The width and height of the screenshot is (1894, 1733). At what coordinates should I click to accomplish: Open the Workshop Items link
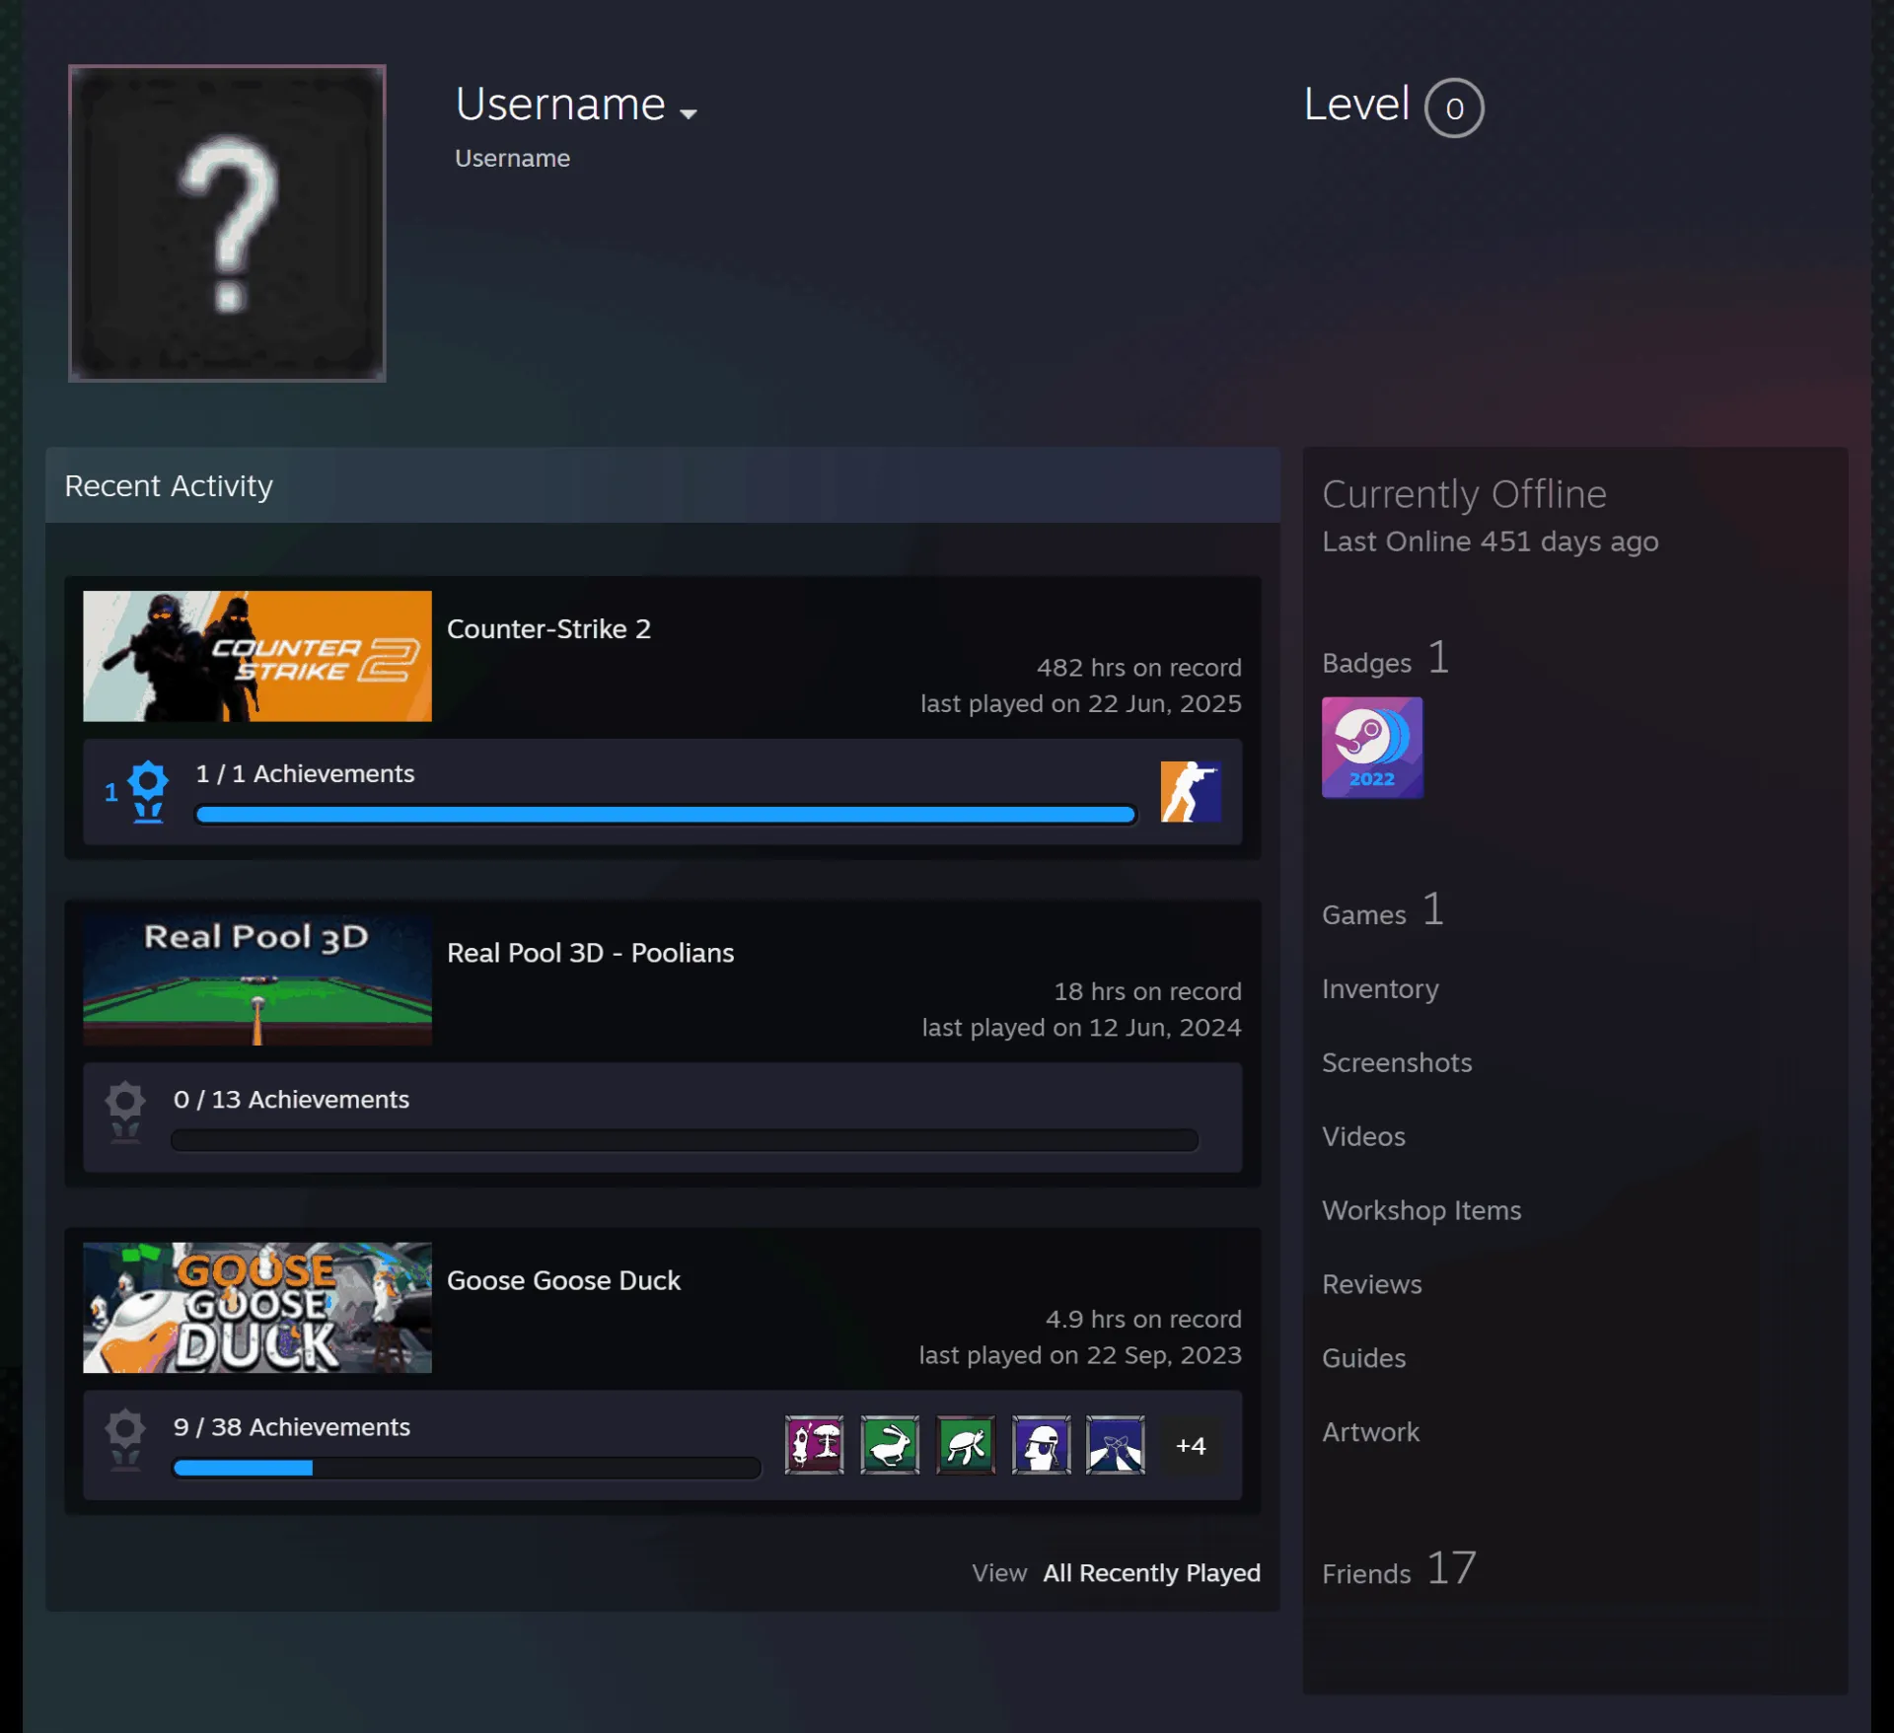pos(1421,1210)
